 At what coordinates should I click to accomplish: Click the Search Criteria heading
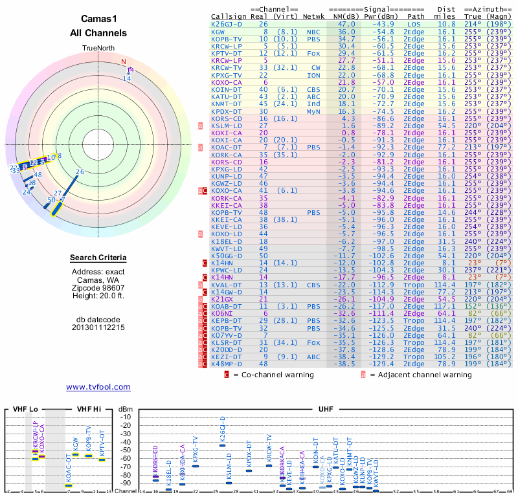pos(98,258)
